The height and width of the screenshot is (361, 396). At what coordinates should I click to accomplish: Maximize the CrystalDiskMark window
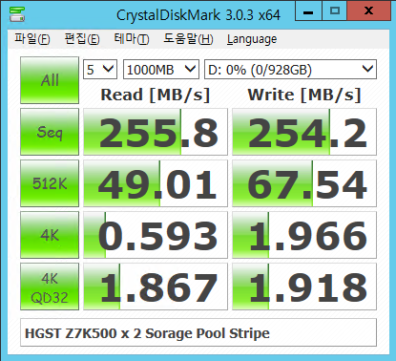[335, 11]
